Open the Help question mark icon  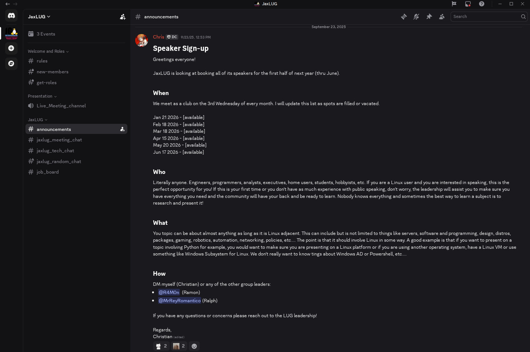[482, 4]
